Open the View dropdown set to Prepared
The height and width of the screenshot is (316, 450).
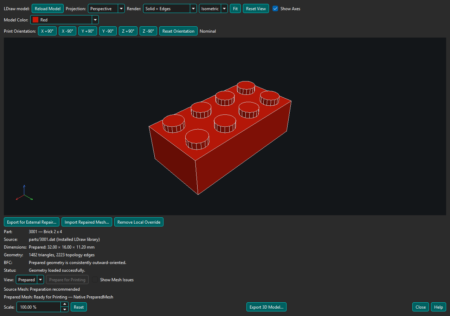click(30, 279)
